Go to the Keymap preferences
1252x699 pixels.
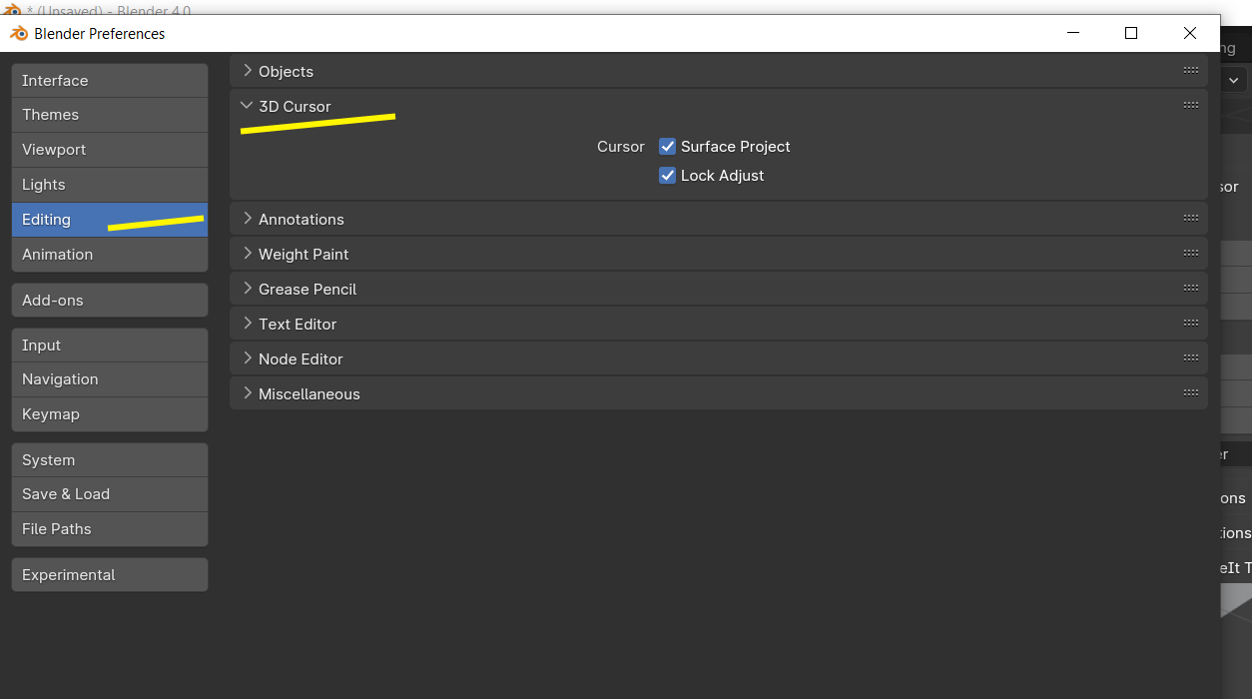(110, 414)
